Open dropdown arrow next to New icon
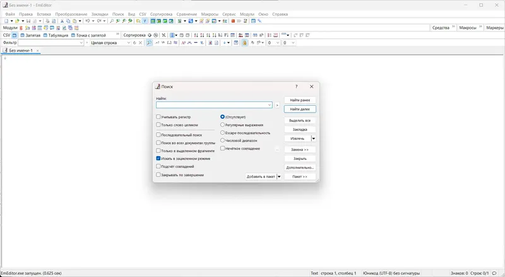Image resolution: width=505 pixels, height=277 pixels. tap(11, 21)
